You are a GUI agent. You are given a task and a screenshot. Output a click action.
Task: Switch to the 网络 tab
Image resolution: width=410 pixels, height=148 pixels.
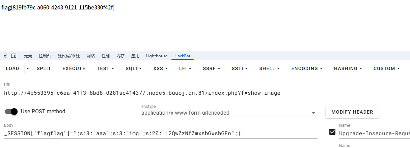tap(91, 56)
